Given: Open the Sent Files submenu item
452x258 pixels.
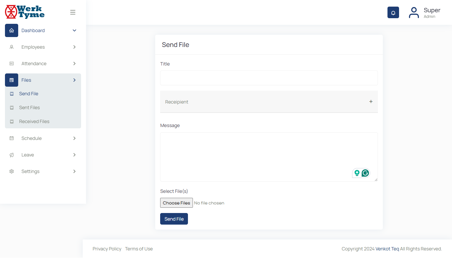Looking at the screenshot, I should (29, 107).
